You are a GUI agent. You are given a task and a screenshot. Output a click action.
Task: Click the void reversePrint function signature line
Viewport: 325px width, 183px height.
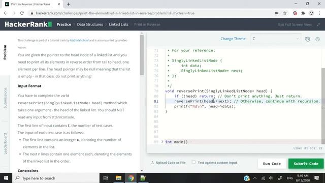click(x=219, y=91)
